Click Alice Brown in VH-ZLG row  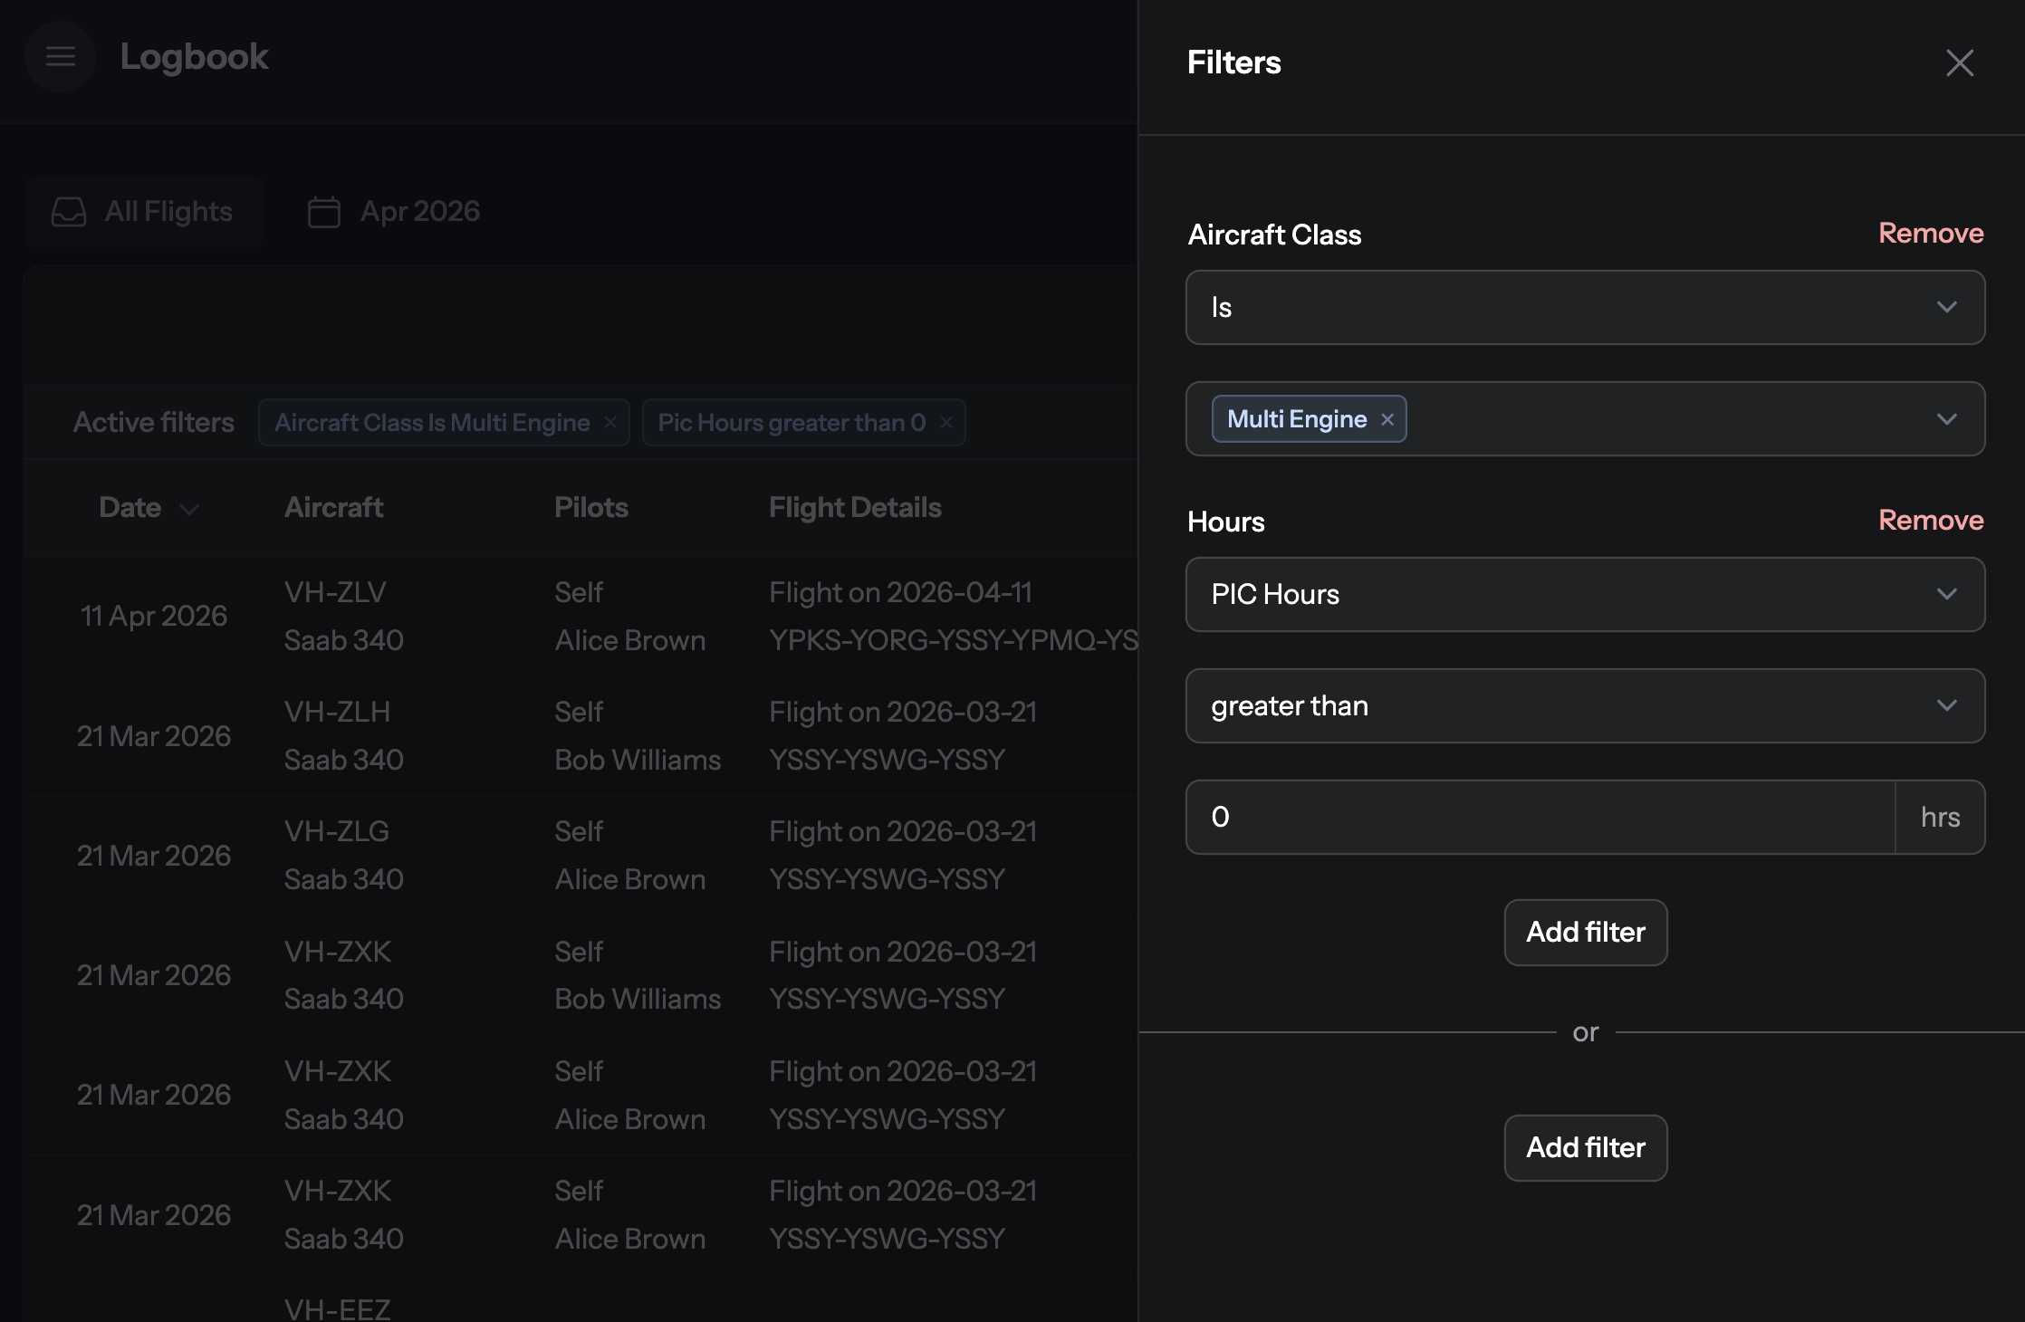coord(630,879)
